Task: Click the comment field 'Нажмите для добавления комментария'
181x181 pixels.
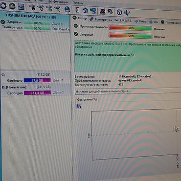Action: 128,91
